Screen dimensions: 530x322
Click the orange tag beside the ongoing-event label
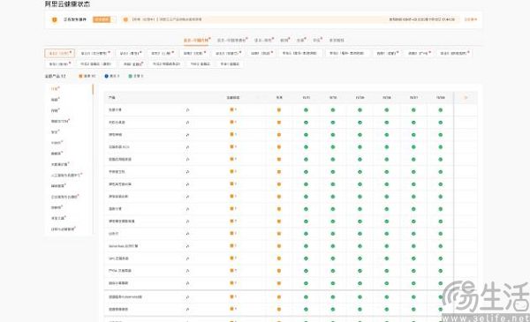(102, 19)
